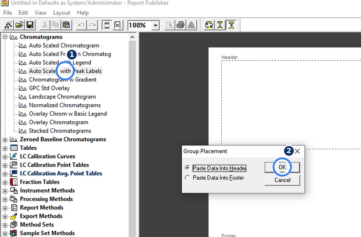
Task: Expand LC Calibration Avg. Point Tables group
Action: 5,173
